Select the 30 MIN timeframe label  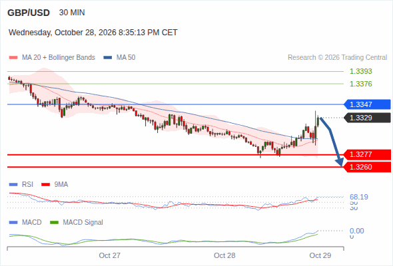click(x=72, y=13)
